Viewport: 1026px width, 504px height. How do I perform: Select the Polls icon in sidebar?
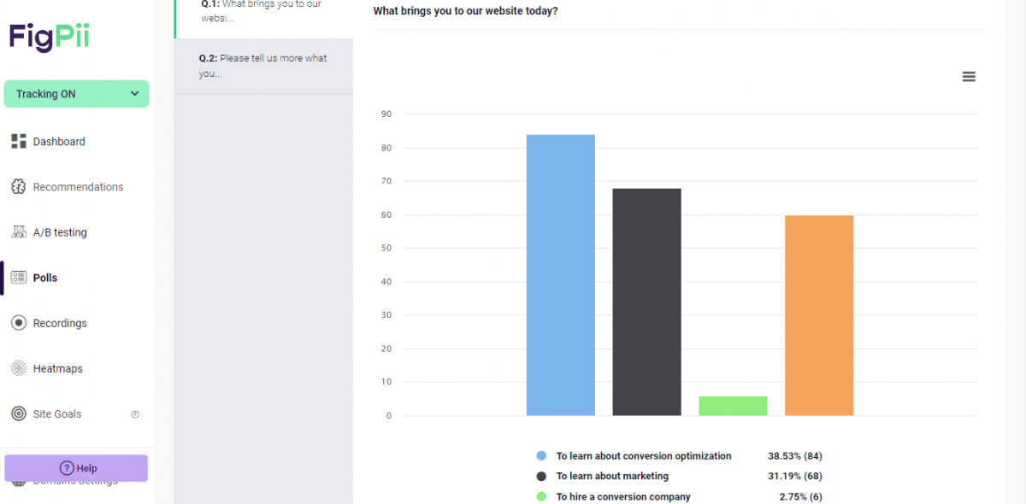coord(18,277)
